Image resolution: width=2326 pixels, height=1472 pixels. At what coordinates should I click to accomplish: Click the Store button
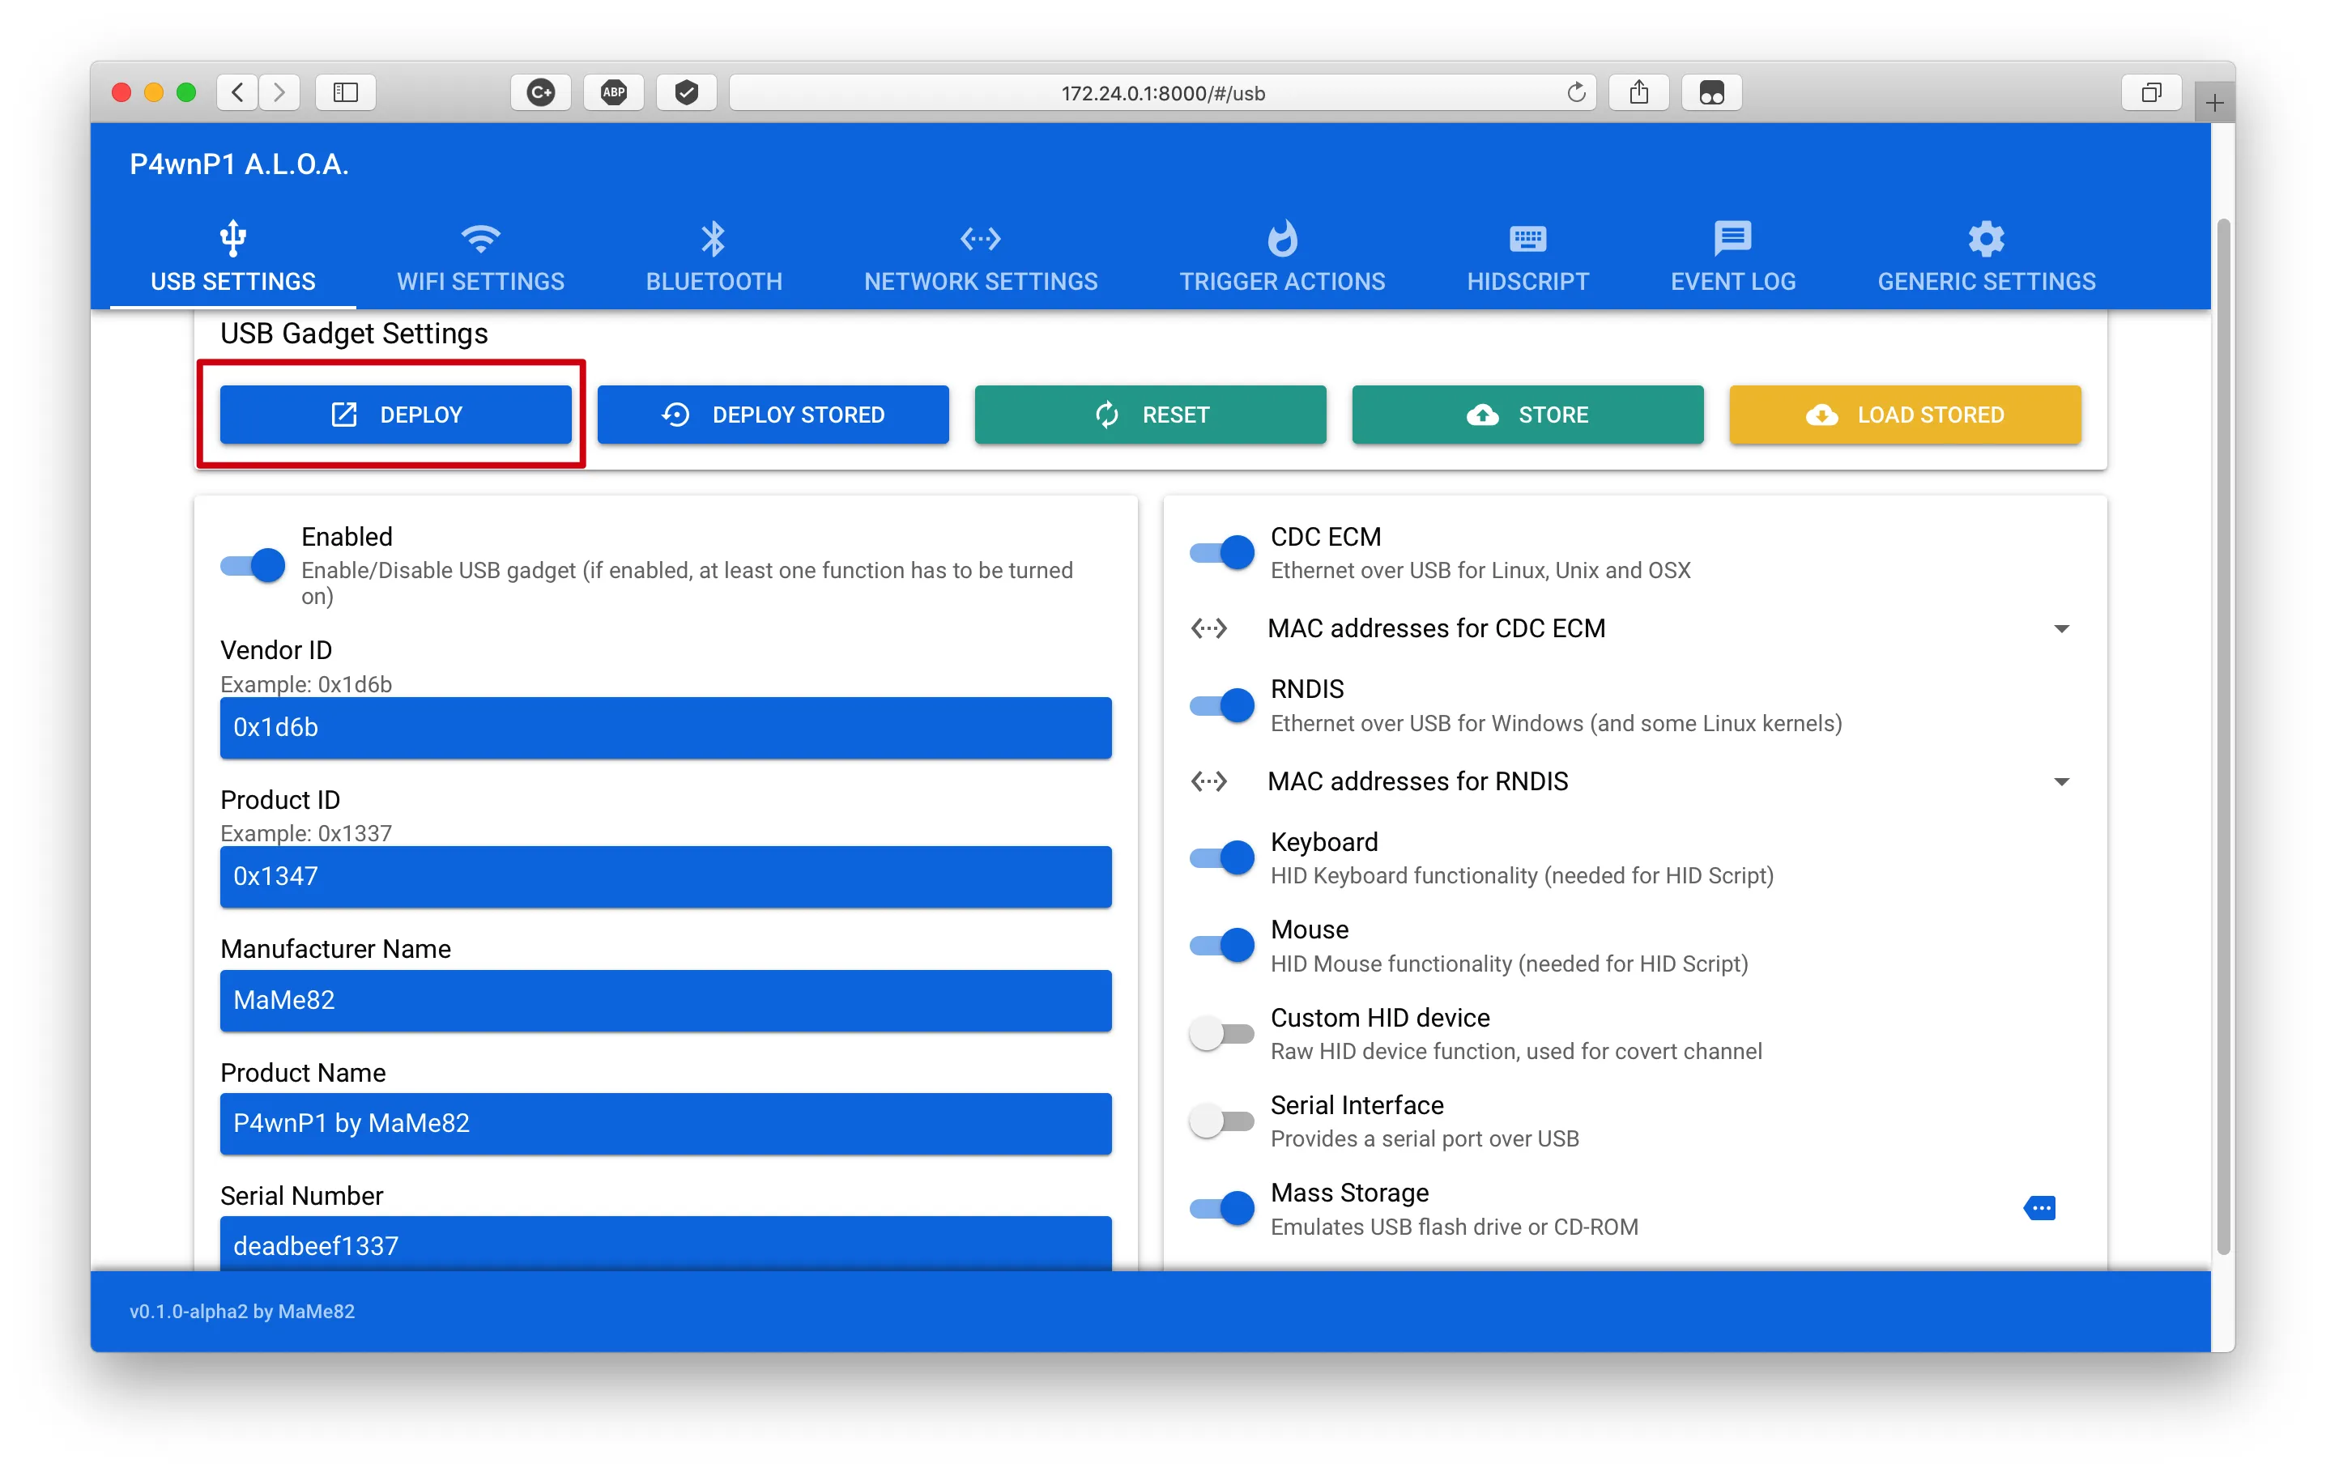tap(1527, 415)
